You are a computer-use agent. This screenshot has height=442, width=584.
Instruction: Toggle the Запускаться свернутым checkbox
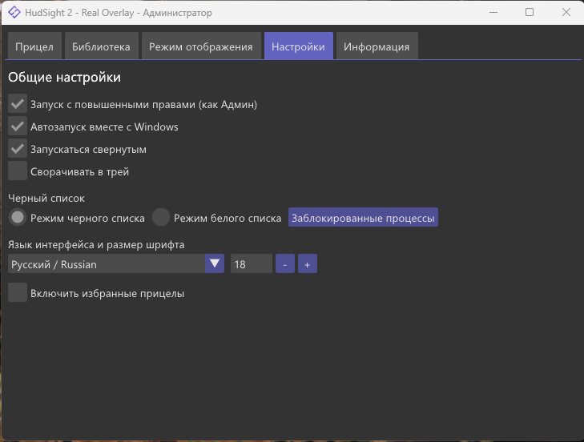[18, 149]
